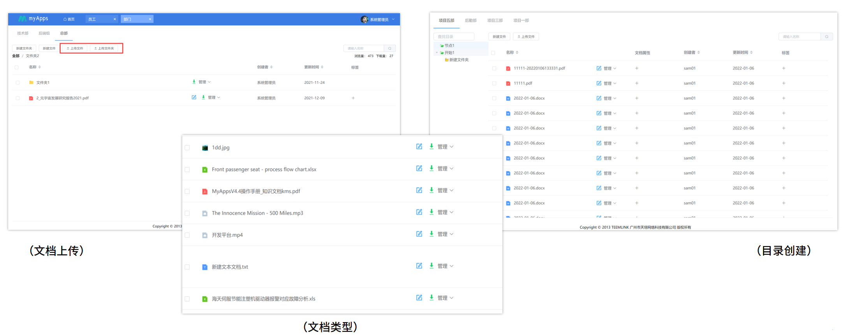Click edit icon for 500 Miles.mp3
Viewport: 844px width, 335px height.
[x=419, y=212]
